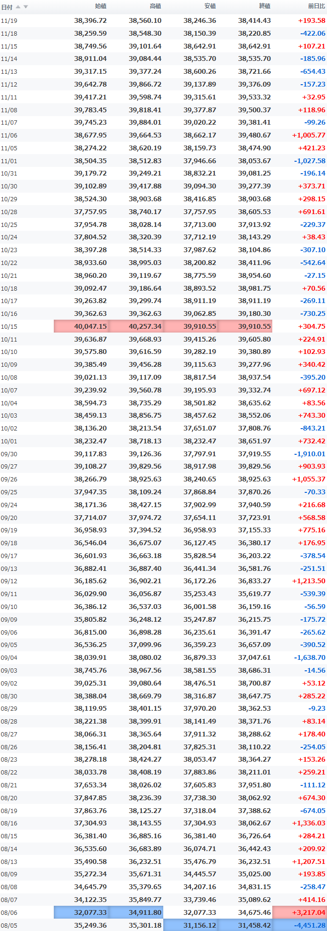Click the -843.21 change on 10/02

[313, 428]
